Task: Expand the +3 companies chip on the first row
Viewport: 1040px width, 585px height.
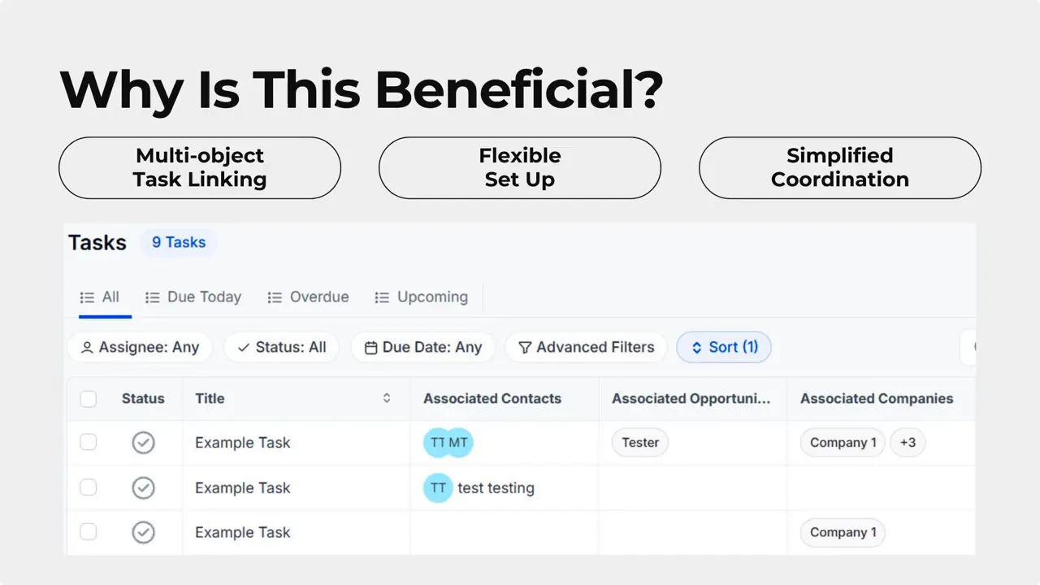Action: (908, 442)
